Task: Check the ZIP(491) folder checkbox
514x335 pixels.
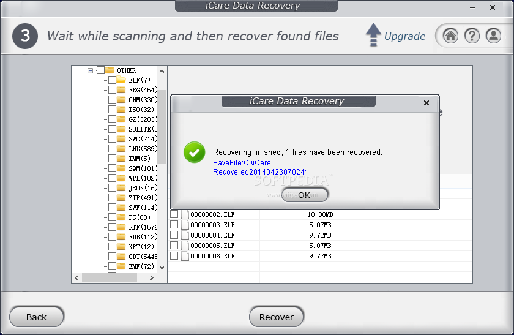Action: [x=112, y=198]
